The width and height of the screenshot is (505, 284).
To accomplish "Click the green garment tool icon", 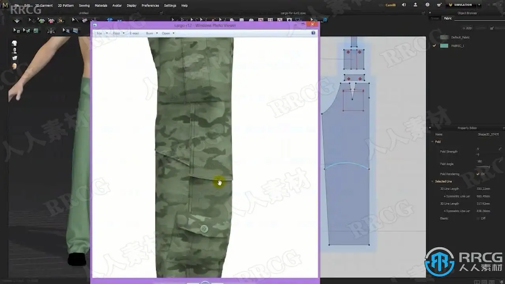I will pyautogui.click(x=41, y=21).
